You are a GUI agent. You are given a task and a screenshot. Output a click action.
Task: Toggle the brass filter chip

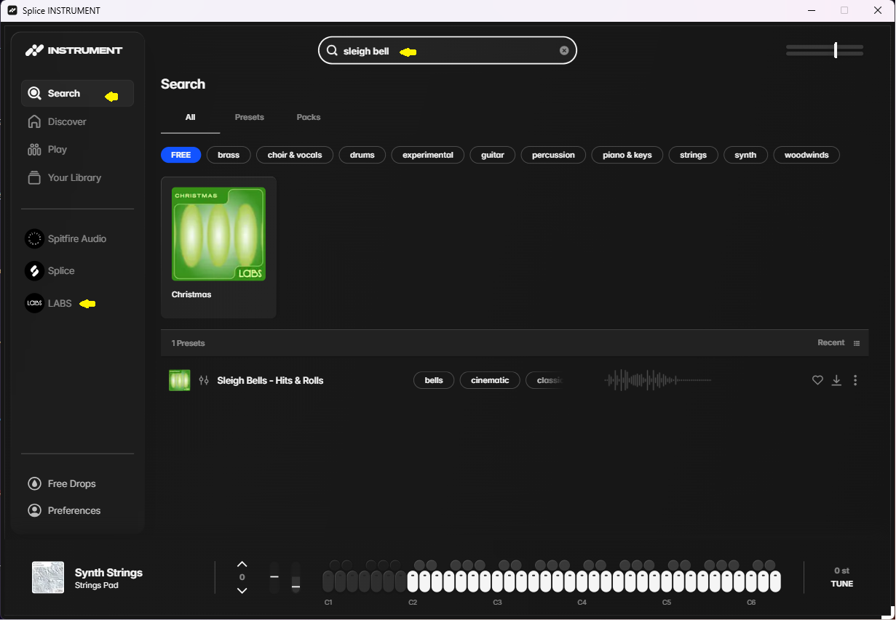tap(229, 155)
